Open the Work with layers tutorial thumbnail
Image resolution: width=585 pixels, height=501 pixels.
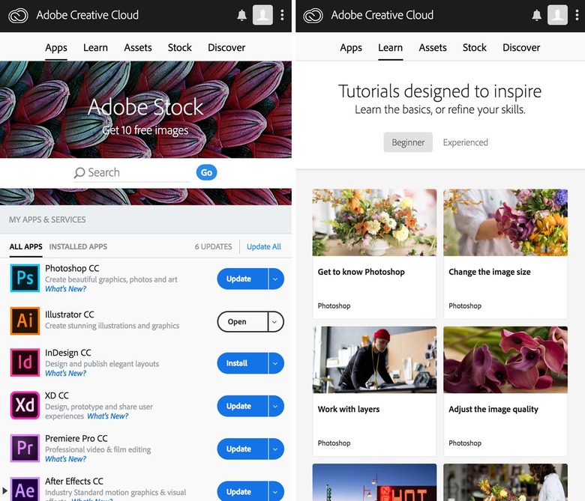click(x=374, y=360)
